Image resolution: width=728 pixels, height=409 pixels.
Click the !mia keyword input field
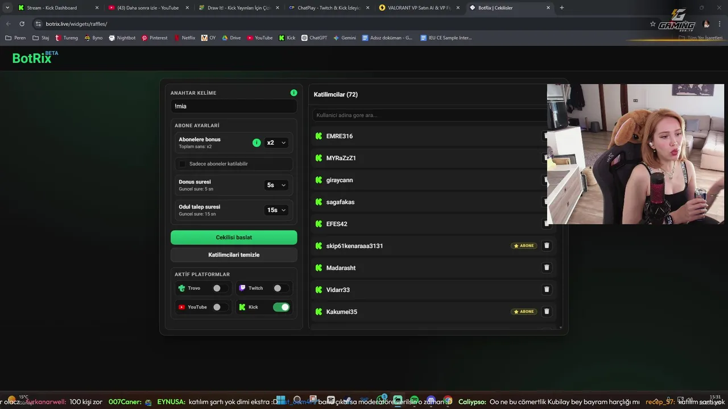point(234,106)
